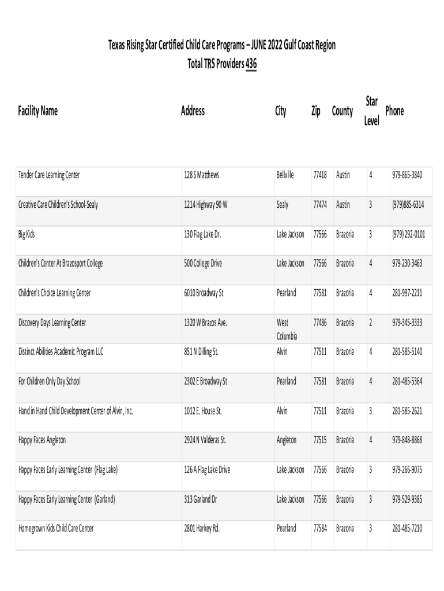Select Children's Center At Brazosport College
This screenshot has height=591, width=444.
pyautogui.click(x=61, y=263)
